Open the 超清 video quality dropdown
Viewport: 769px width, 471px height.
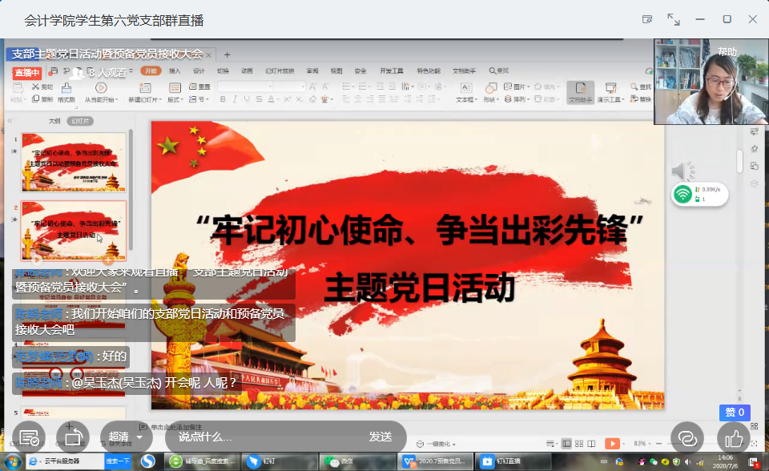(x=126, y=437)
